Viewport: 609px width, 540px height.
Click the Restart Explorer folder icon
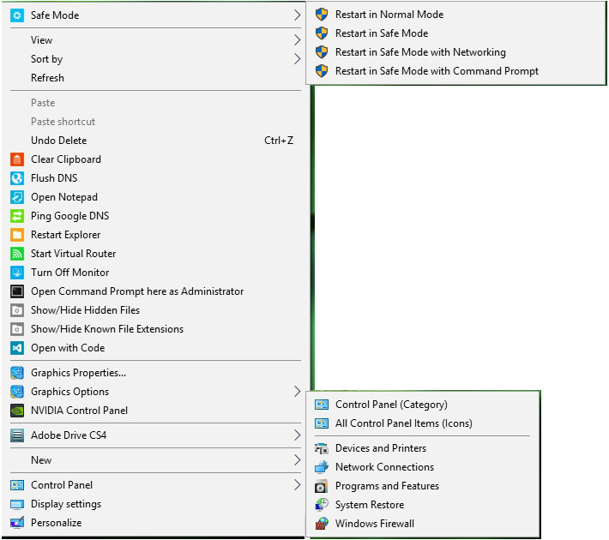tap(16, 235)
